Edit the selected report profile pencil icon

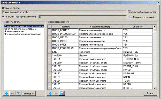point(18,93)
